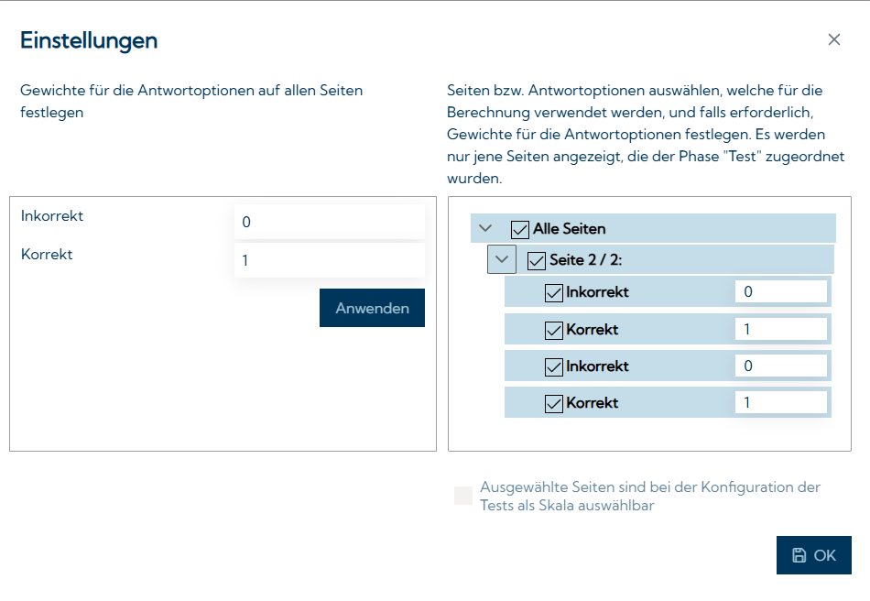Confirm settings with the OK button
Screen dimensions: 870x601
click(813, 555)
